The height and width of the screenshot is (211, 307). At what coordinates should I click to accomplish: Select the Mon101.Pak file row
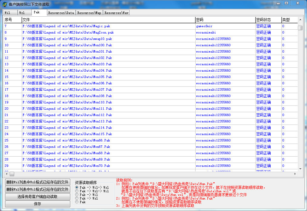point(151,51)
